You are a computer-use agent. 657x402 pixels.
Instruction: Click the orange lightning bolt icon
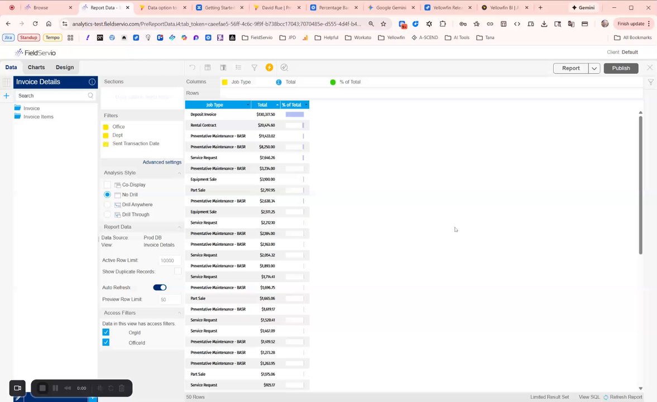pyautogui.click(x=270, y=68)
